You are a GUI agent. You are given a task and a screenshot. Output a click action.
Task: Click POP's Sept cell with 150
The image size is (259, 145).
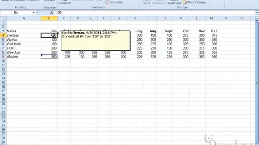165,48
